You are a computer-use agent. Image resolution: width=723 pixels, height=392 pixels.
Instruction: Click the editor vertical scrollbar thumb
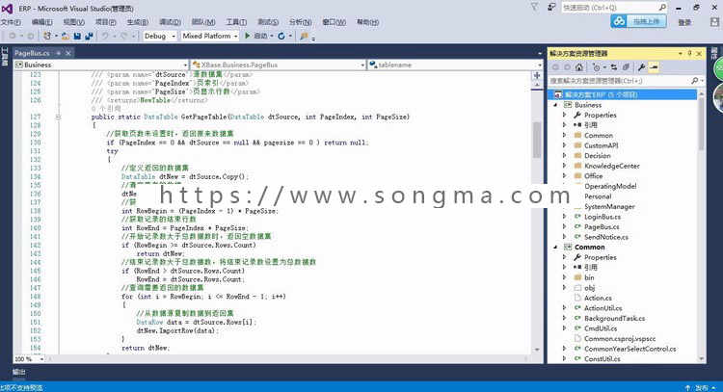(537, 140)
